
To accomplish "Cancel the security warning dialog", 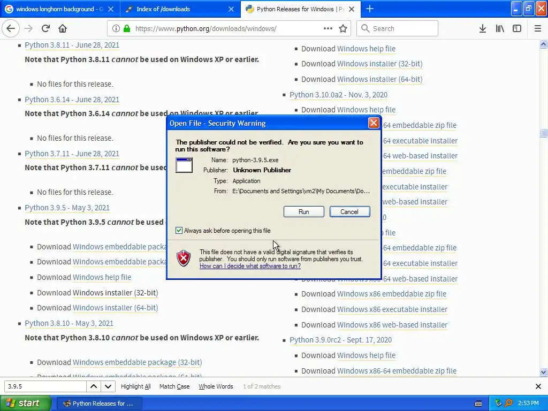I will pos(349,211).
